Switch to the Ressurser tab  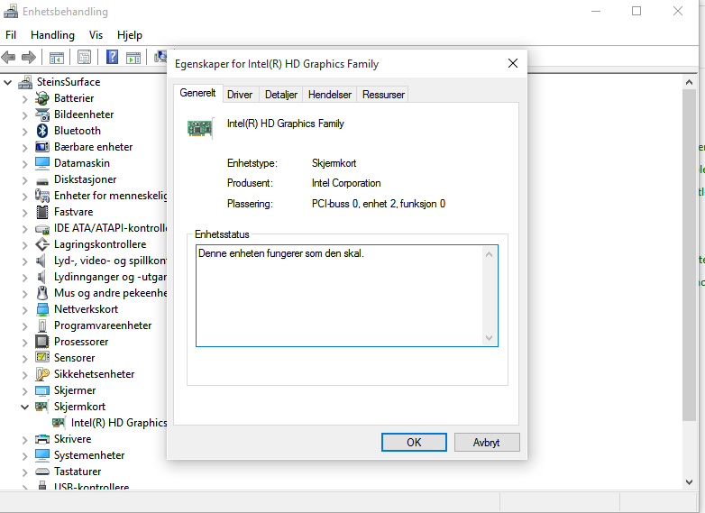coord(383,95)
